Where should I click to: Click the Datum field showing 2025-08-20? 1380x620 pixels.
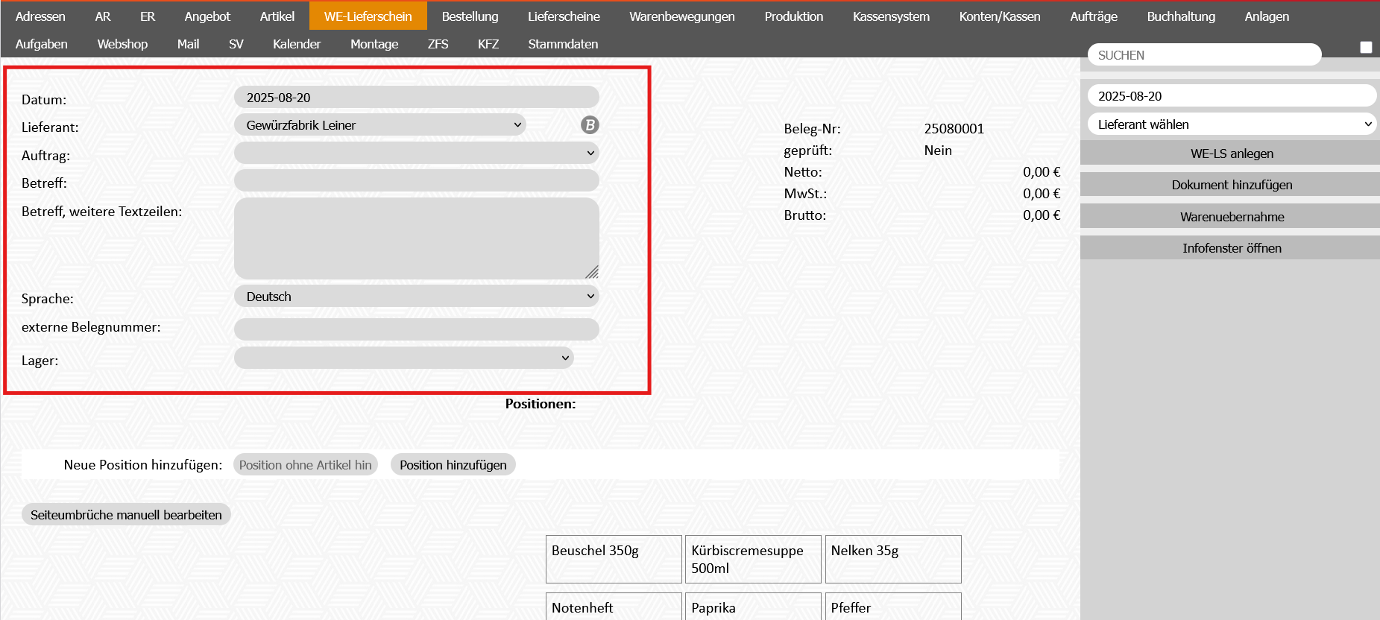(x=417, y=98)
